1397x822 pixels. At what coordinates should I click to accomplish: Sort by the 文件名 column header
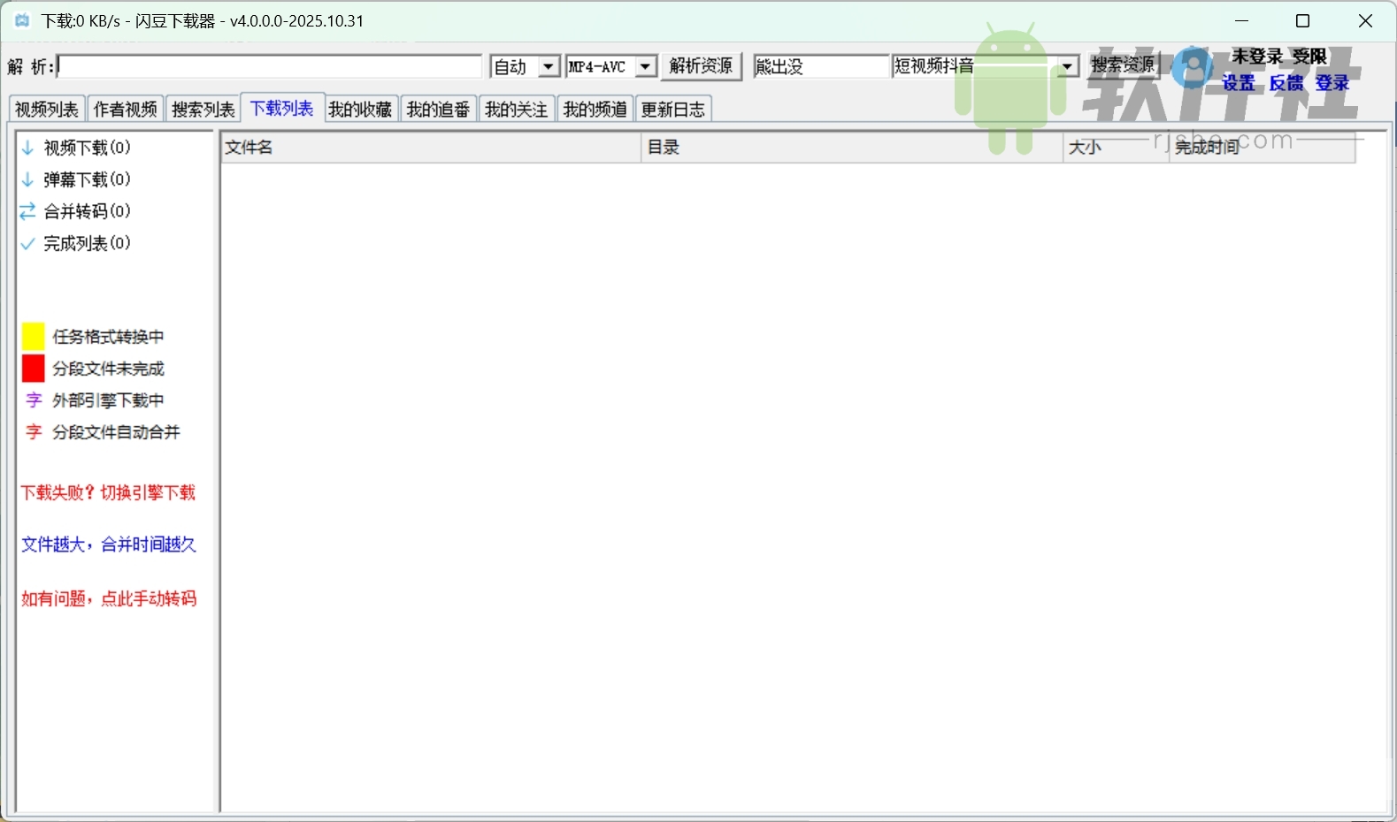pyautogui.click(x=431, y=148)
